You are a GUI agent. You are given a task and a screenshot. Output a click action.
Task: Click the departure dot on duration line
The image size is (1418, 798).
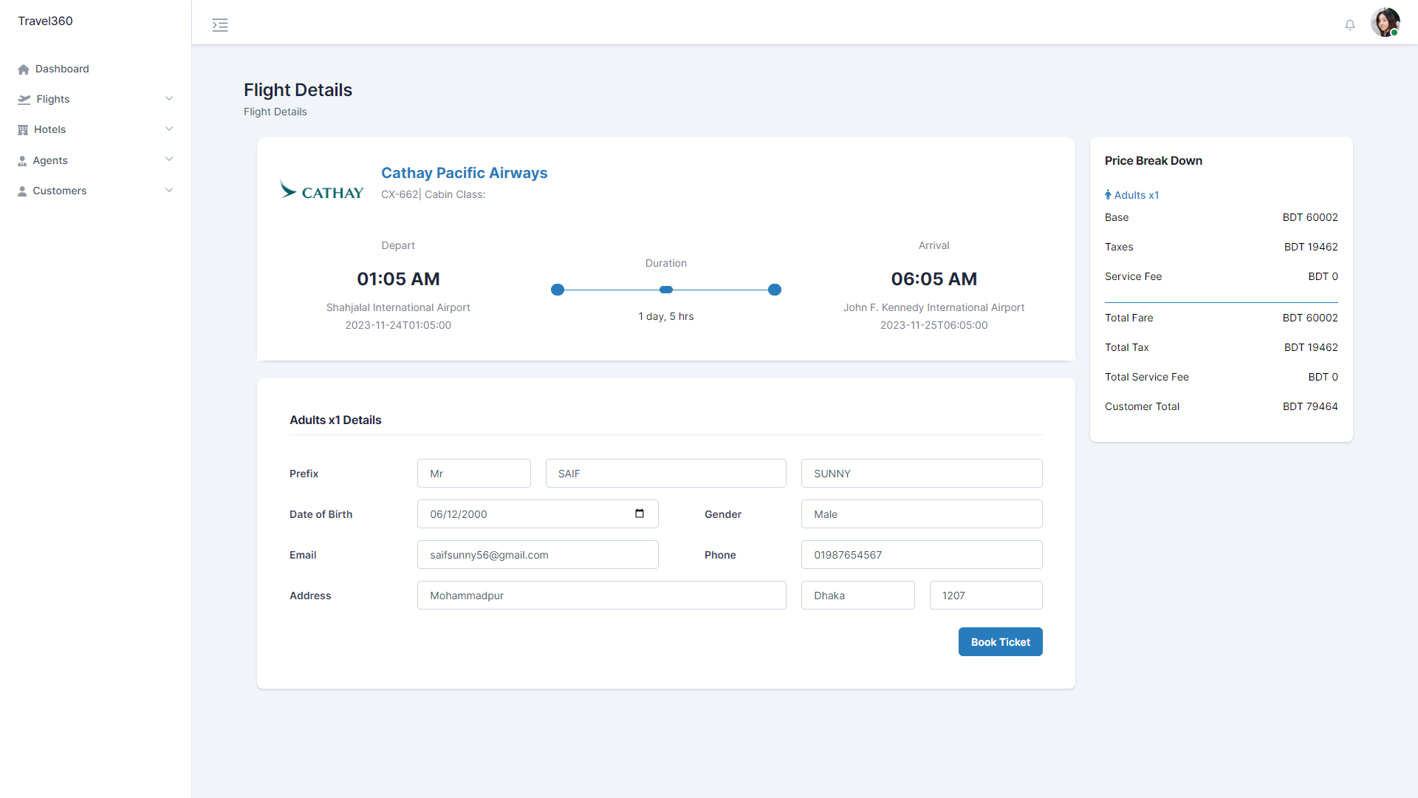[x=558, y=290]
